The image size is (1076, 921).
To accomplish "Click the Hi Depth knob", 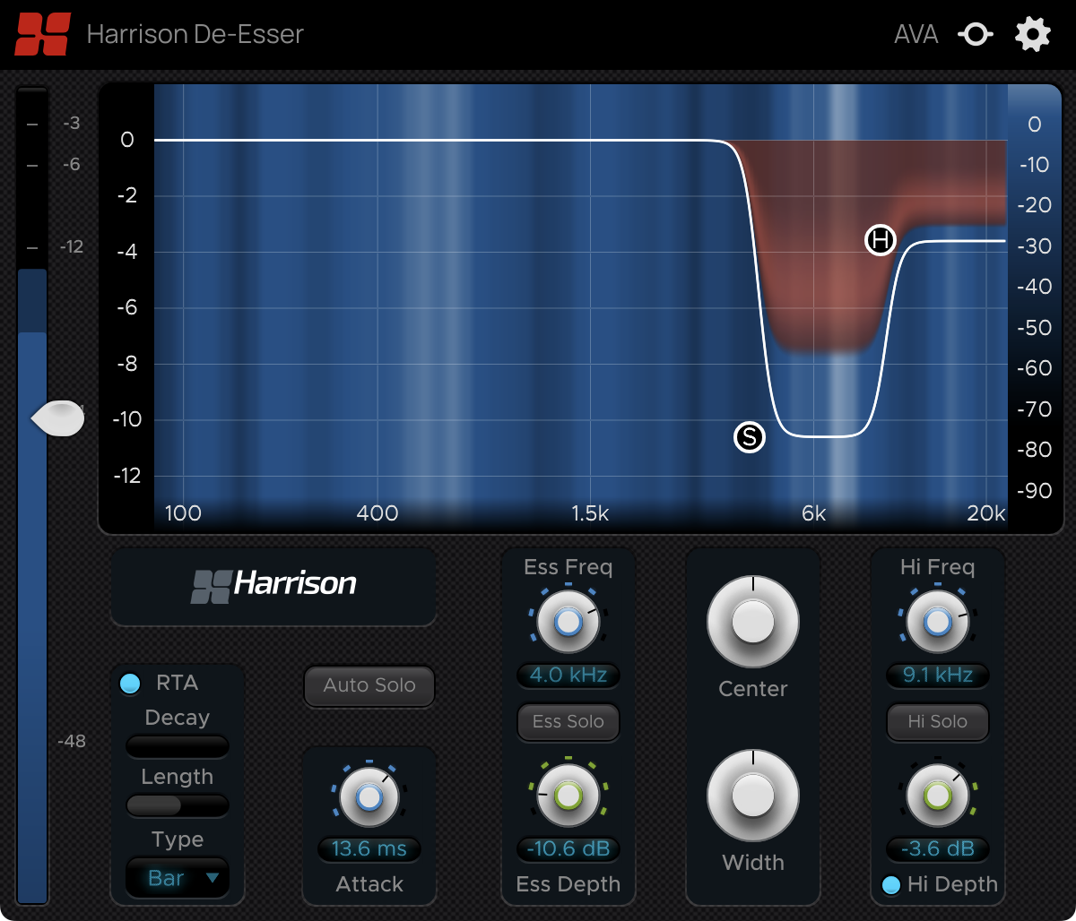I will [937, 795].
